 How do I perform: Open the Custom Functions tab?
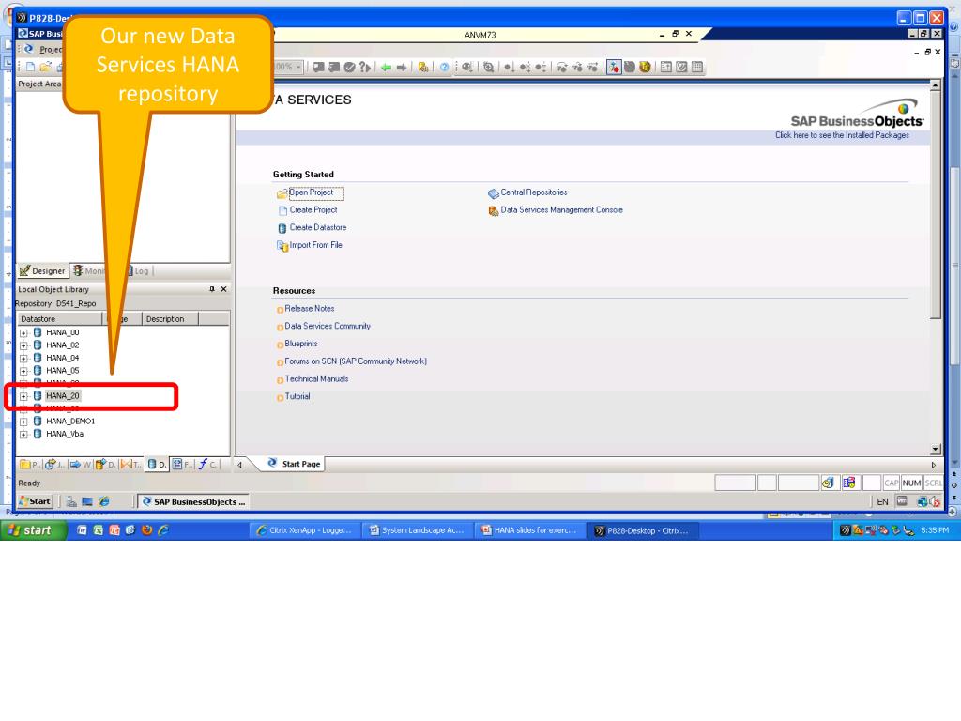coord(207,464)
